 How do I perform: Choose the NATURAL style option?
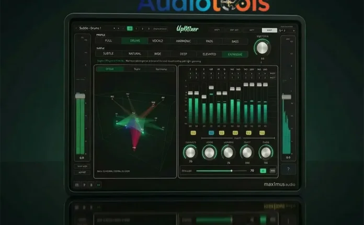(x=134, y=54)
